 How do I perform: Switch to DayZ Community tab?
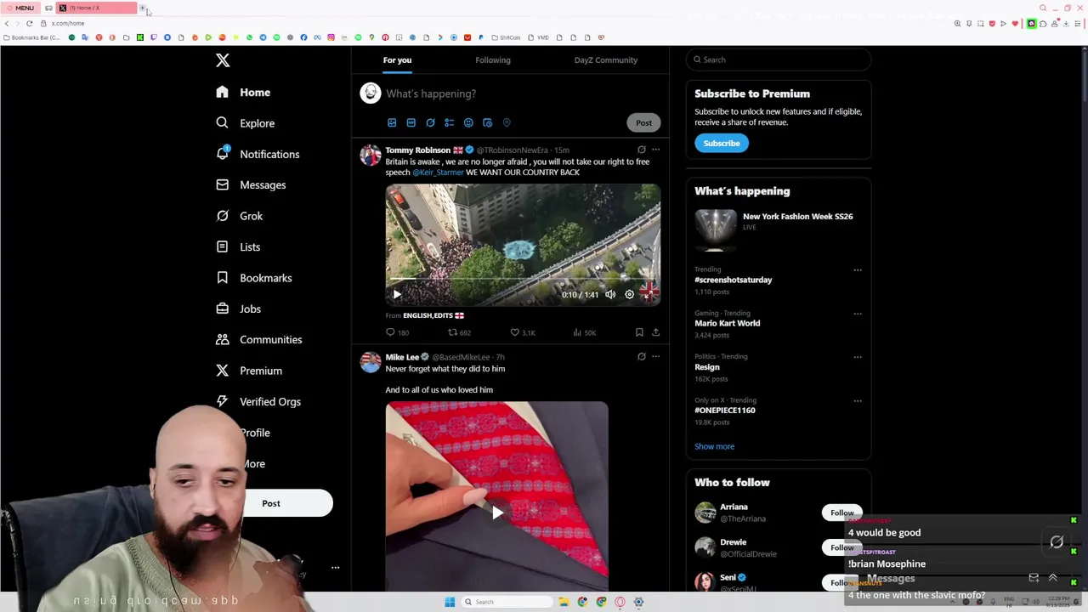[x=605, y=60]
